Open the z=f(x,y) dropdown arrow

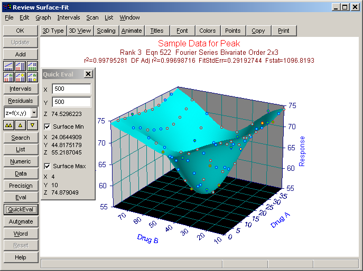(34, 113)
